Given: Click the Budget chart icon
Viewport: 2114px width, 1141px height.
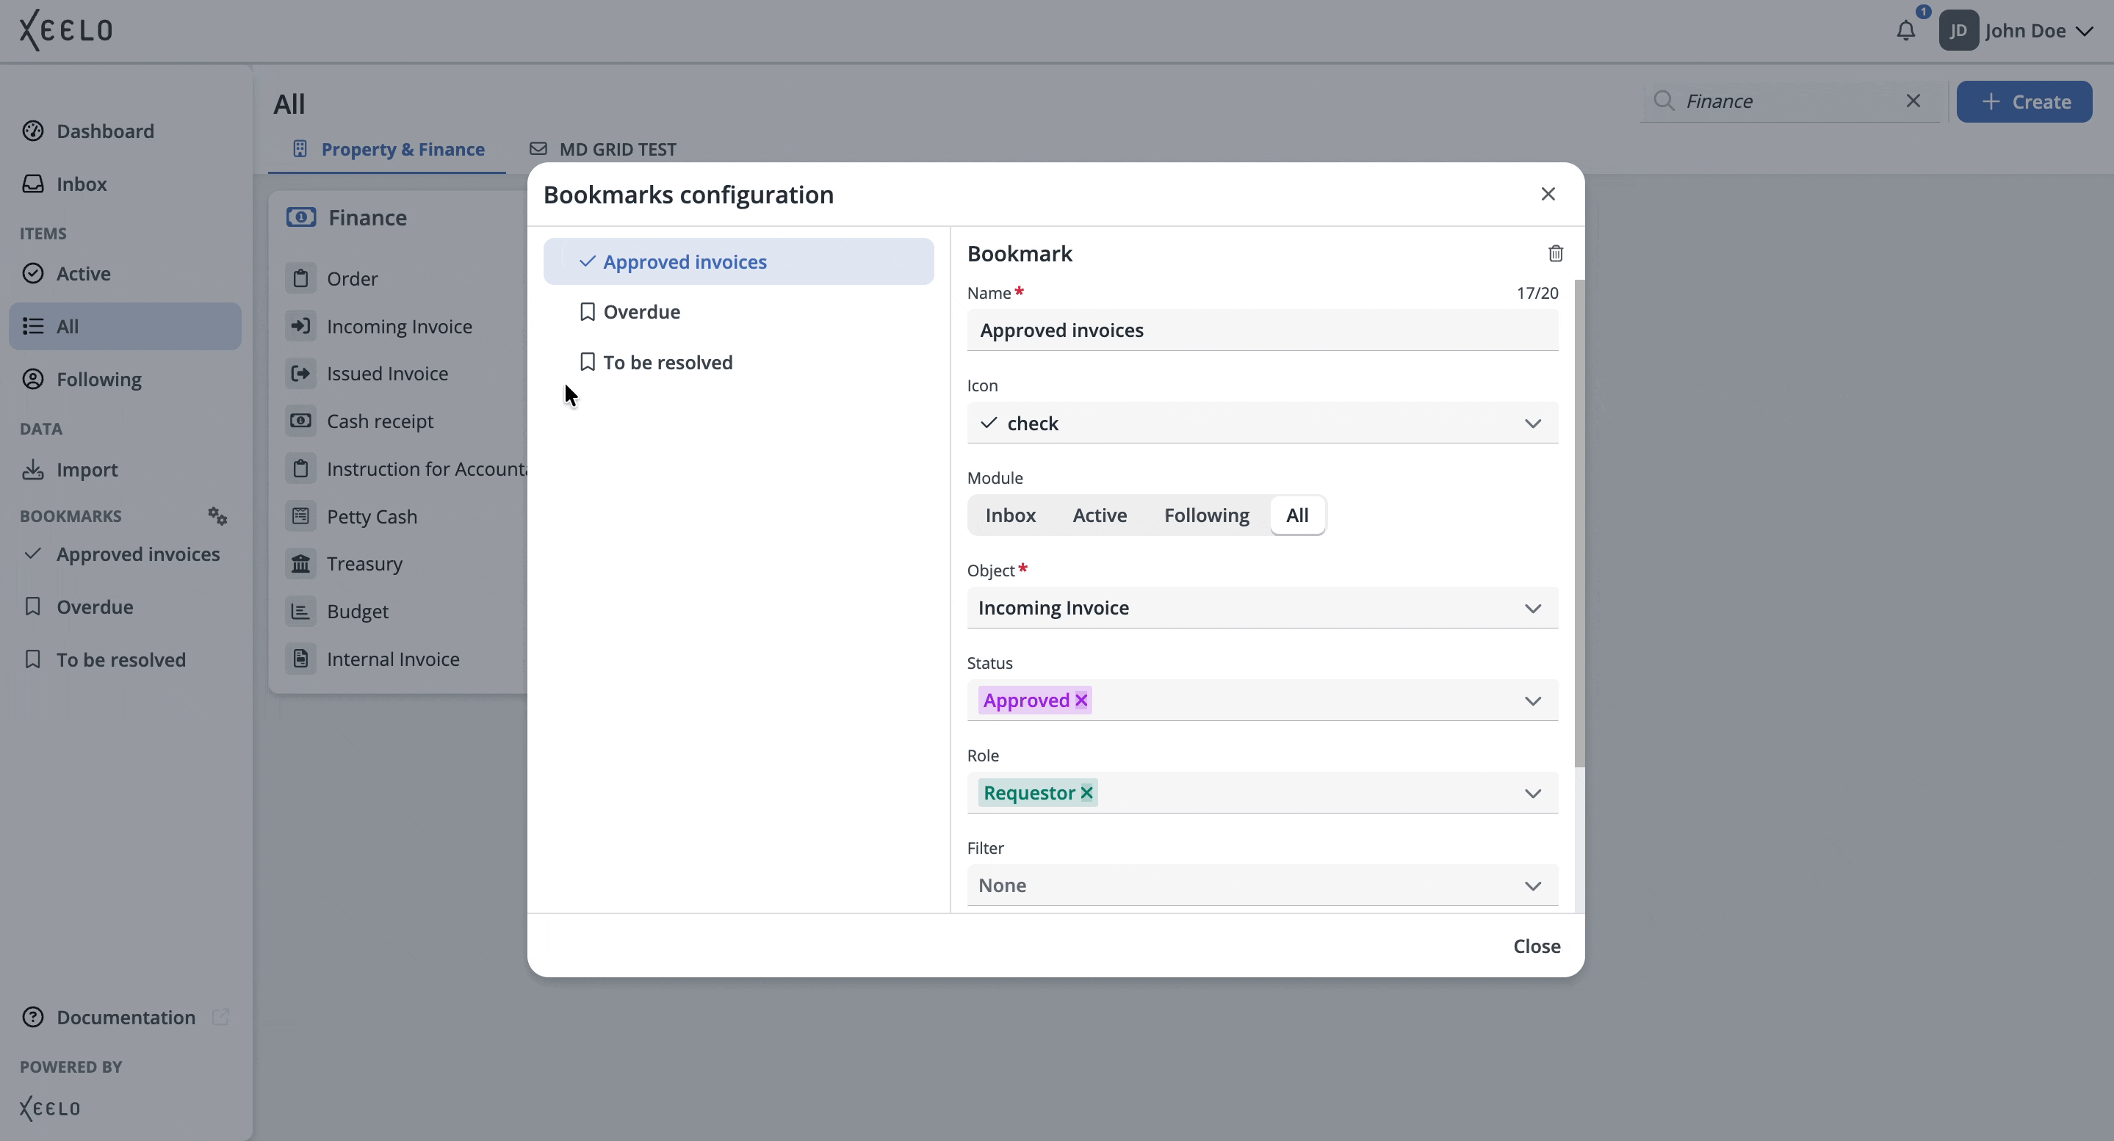Looking at the screenshot, I should 300,611.
